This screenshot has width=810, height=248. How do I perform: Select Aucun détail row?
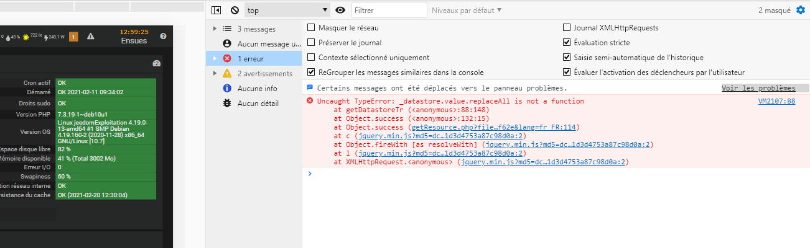254,103
